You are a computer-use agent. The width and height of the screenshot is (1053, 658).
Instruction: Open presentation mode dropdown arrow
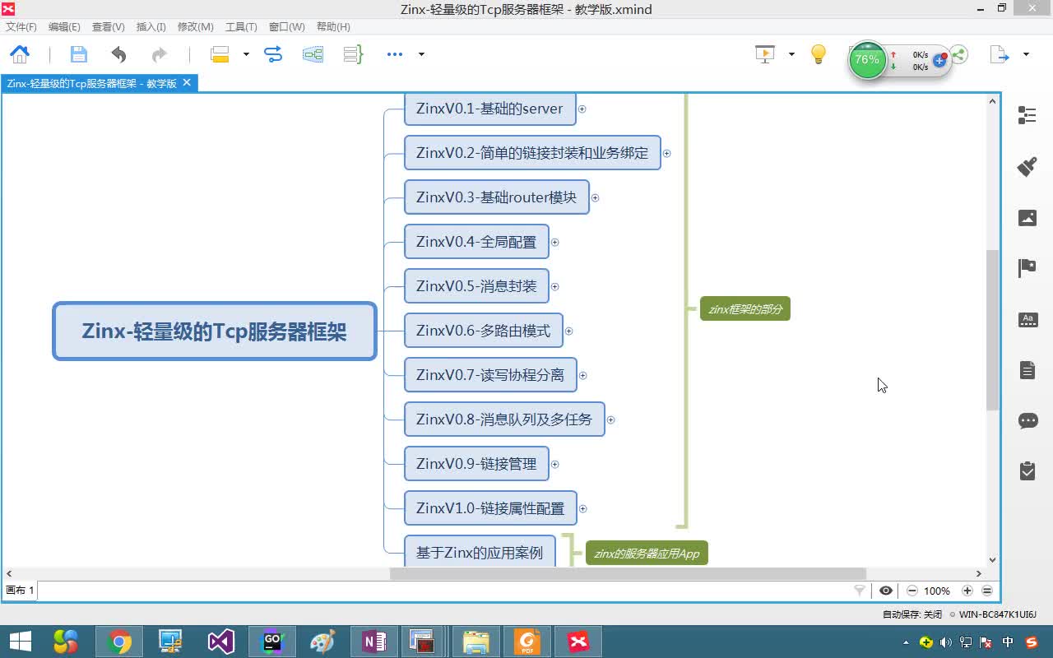click(791, 54)
